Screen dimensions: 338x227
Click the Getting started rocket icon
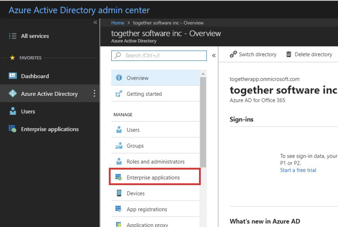tap(119, 94)
